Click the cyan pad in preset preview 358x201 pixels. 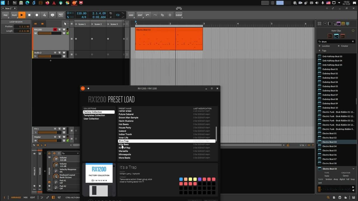tap(181, 179)
